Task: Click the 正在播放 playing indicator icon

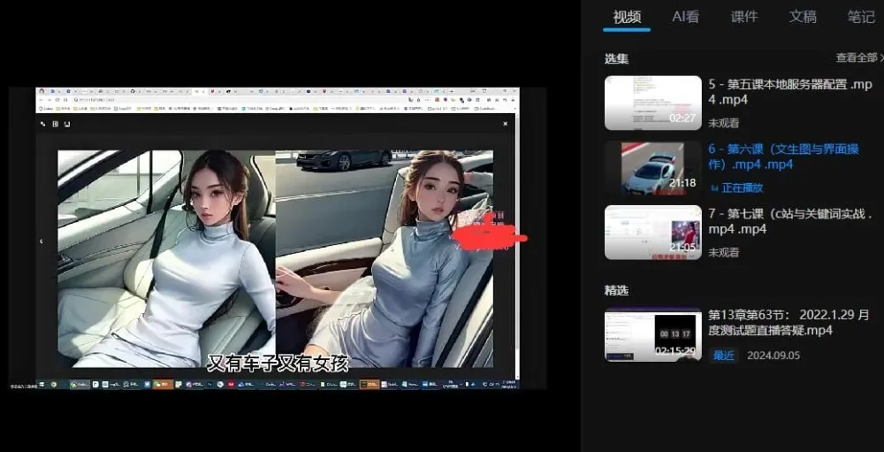Action: click(x=714, y=188)
